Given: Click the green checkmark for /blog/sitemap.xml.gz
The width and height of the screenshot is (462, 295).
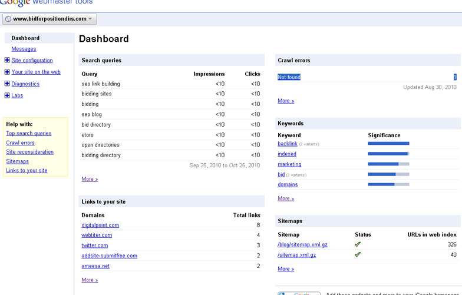Looking at the screenshot, I should [358, 244].
